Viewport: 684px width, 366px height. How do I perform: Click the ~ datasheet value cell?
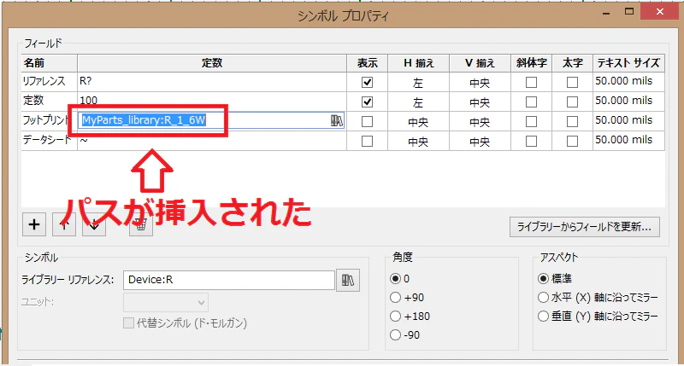coord(212,141)
